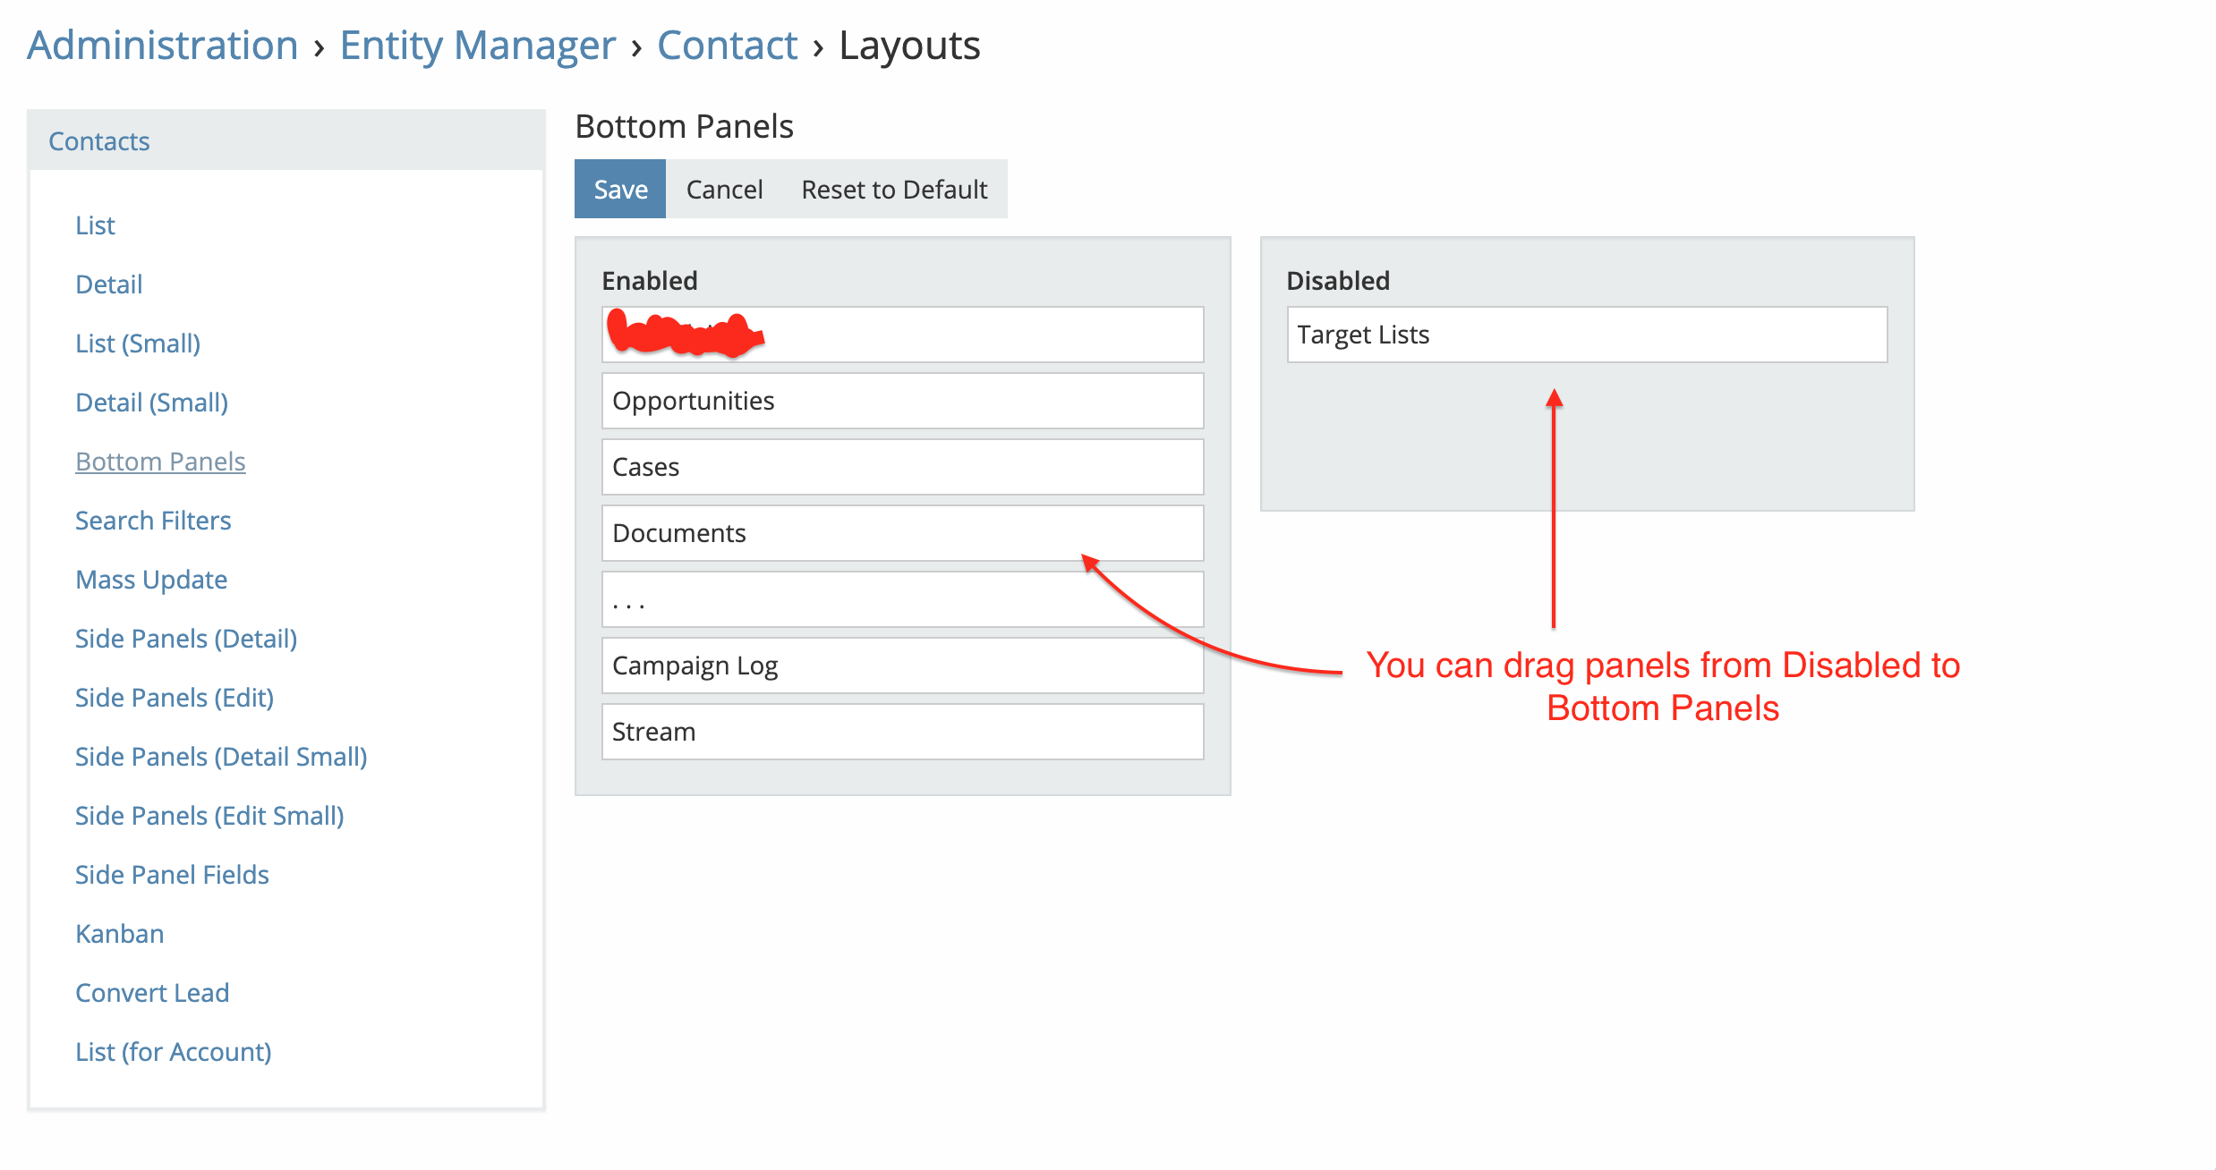Click the Campaign Log panel item

[902, 666]
